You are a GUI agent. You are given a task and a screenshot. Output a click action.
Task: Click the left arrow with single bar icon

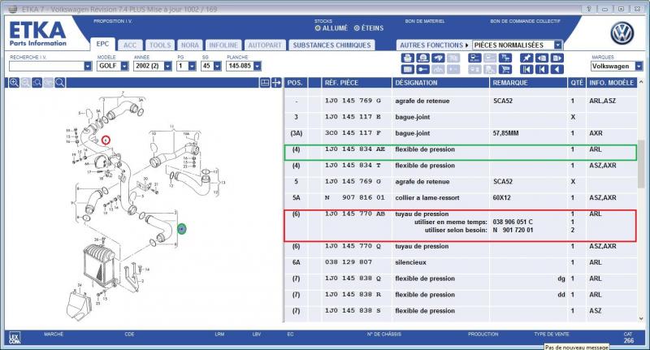(x=542, y=69)
